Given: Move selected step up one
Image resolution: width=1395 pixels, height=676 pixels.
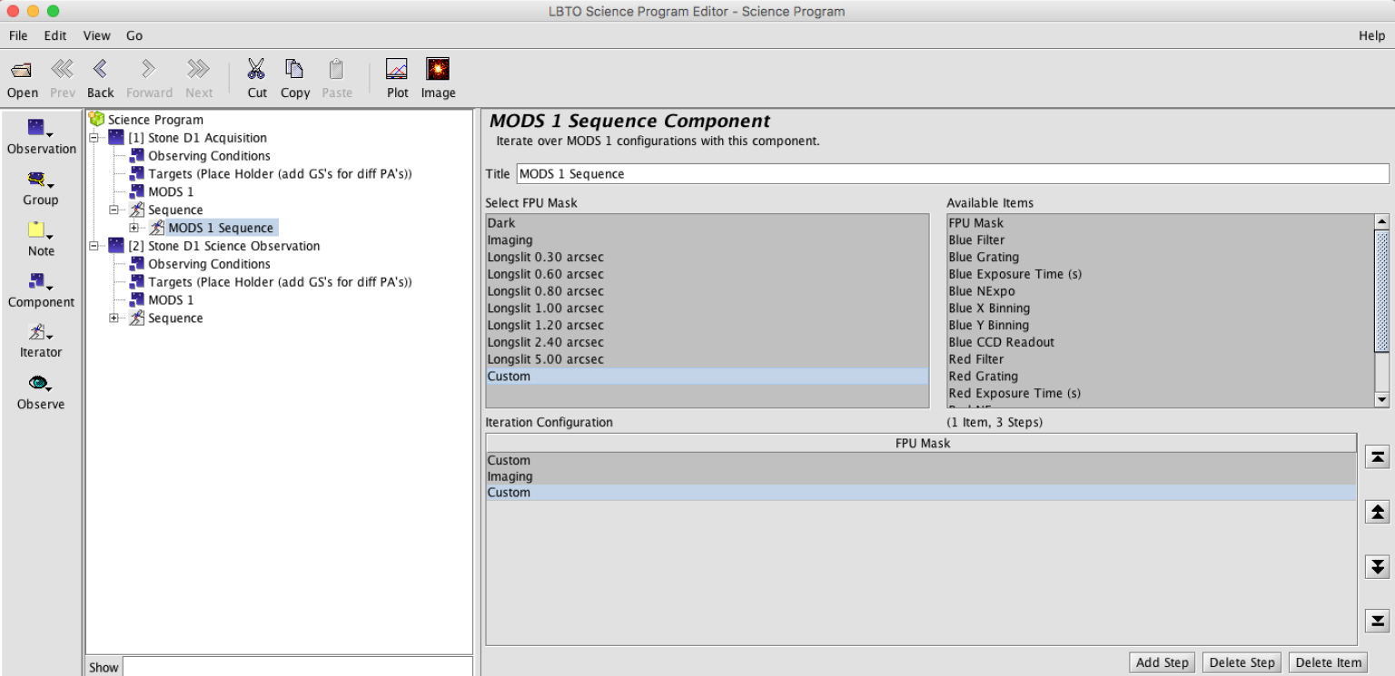Looking at the screenshot, I should coord(1378,513).
